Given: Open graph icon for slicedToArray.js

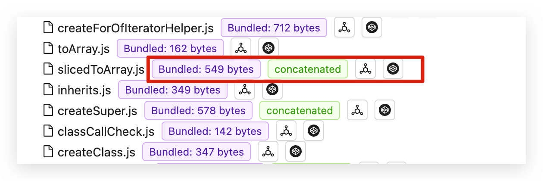Looking at the screenshot, I should click(x=365, y=69).
